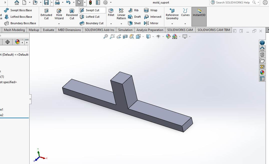The height and width of the screenshot is (164, 269).
Task: Create a new document with the New icon
Action: (x=24, y=2)
